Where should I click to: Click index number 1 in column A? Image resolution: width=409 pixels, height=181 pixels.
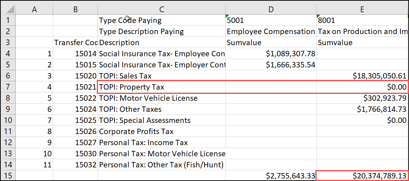[34, 54]
